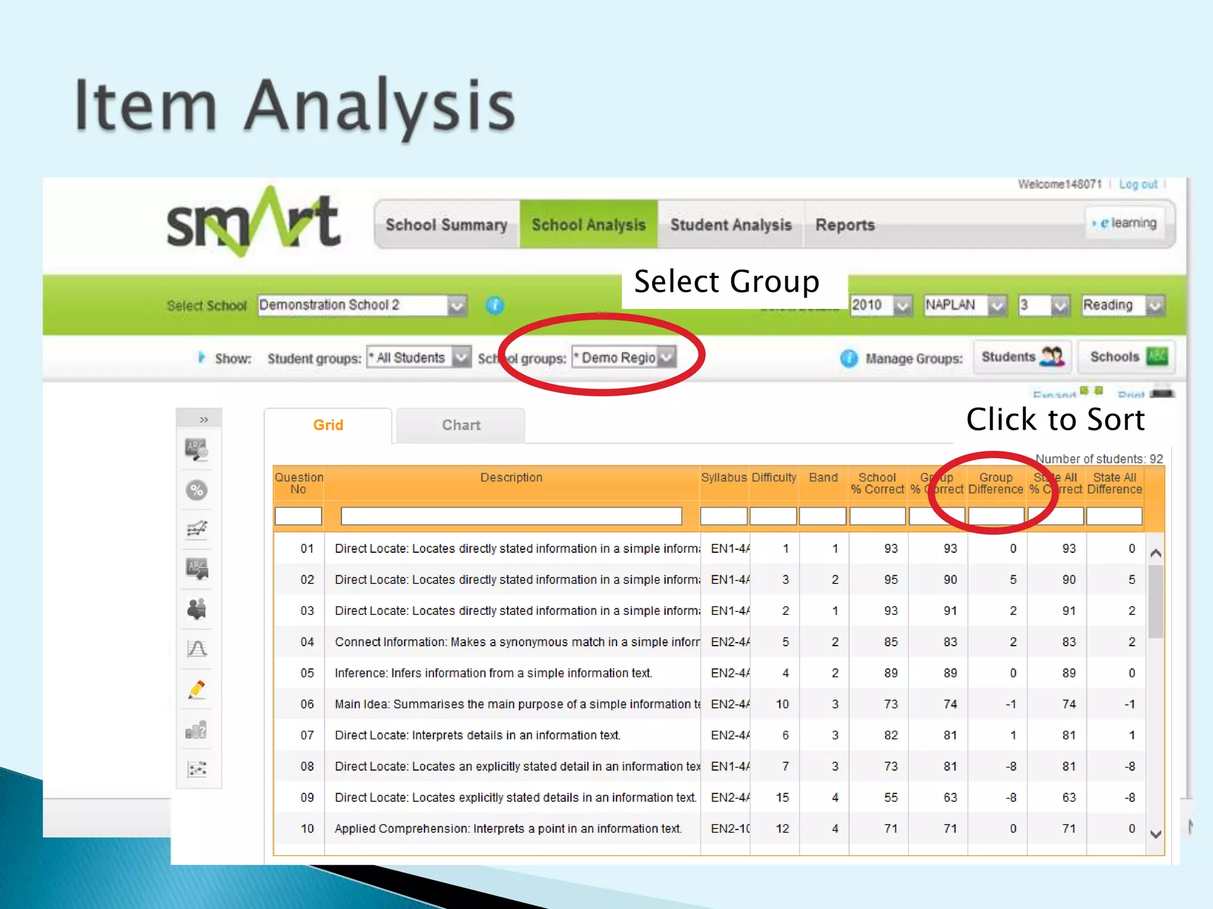The image size is (1213, 909).
Task: Sort by Group Difference column header
Action: point(996,483)
